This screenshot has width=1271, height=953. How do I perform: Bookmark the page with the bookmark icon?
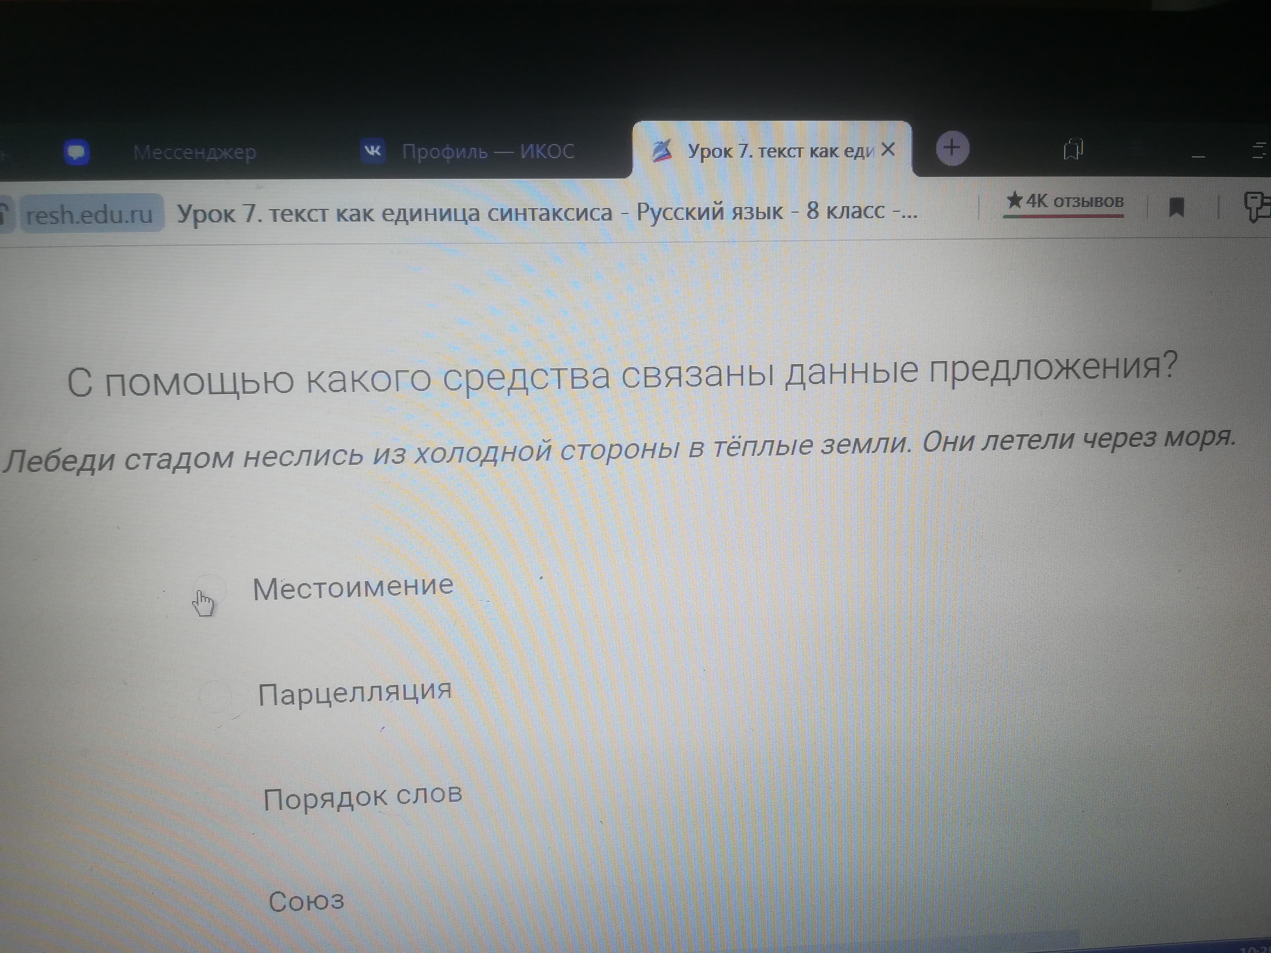pyautogui.click(x=1176, y=208)
